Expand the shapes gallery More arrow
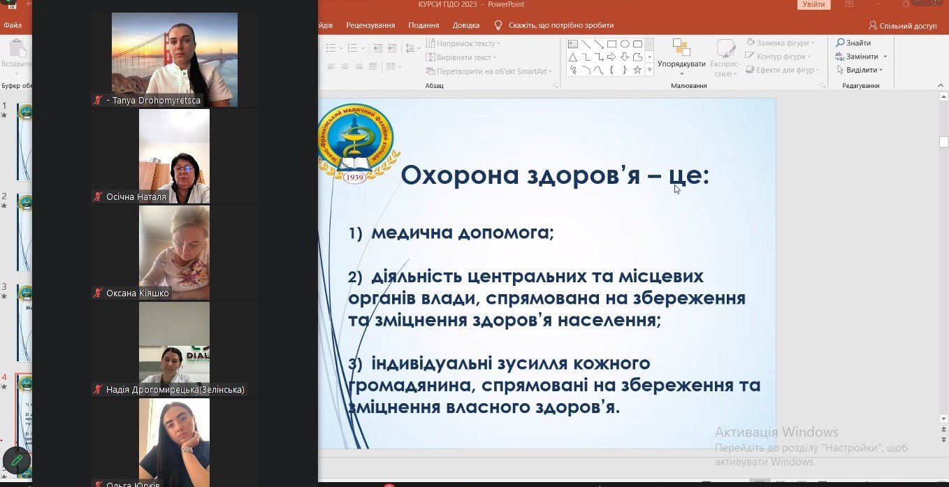Viewport: 949px width, 487px height. click(650, 70)
